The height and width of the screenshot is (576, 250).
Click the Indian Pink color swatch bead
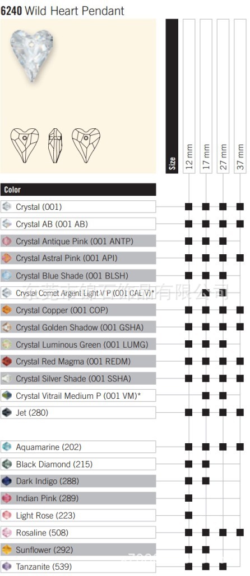(x=7, y=498)
